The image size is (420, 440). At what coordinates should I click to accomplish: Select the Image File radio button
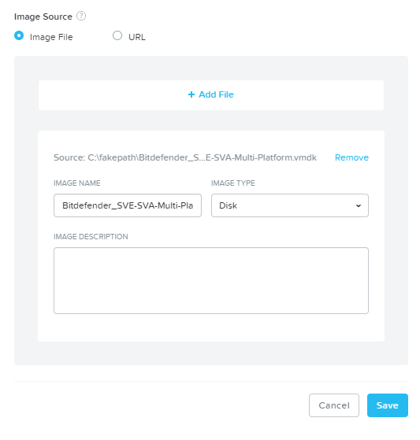click(19, 35)
